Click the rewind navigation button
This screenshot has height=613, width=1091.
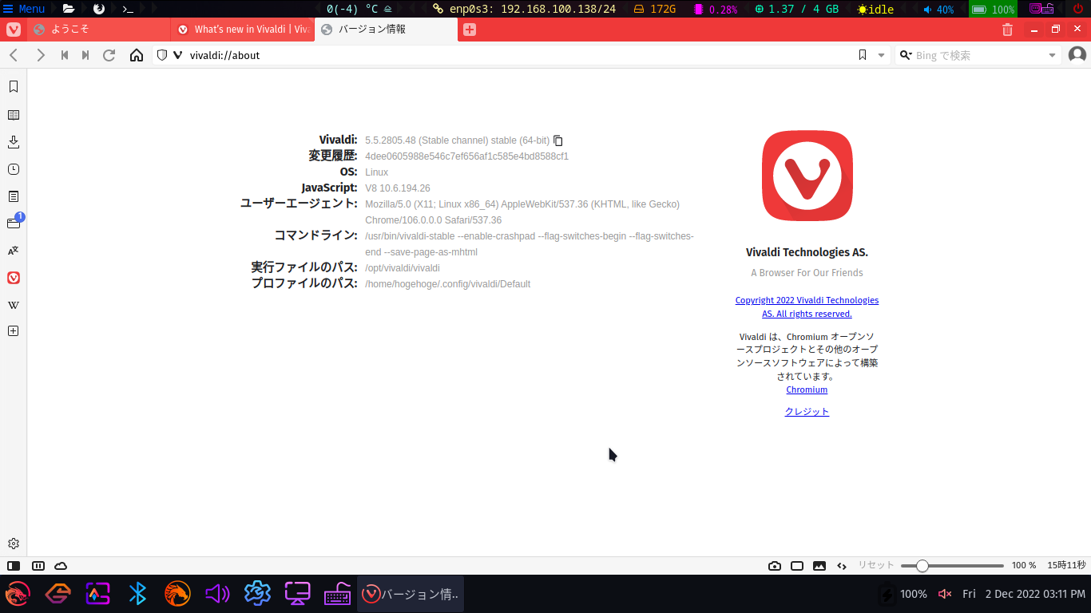(x=65, y=55)
